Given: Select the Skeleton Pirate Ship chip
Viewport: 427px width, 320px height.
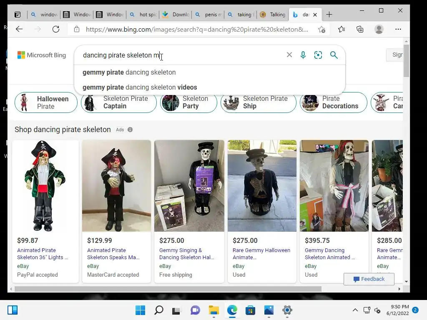Looking at the screenshot, I should pos(259,102).
